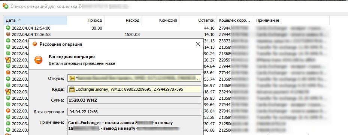348x135 pixels.
Task: Click the Сумма field showing 1520.03 WMZ
Action: pos(134,100)
